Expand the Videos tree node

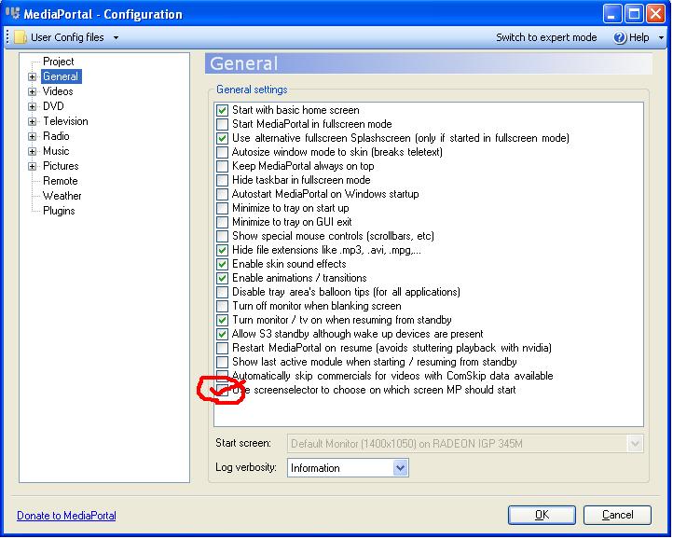[33, 91]
